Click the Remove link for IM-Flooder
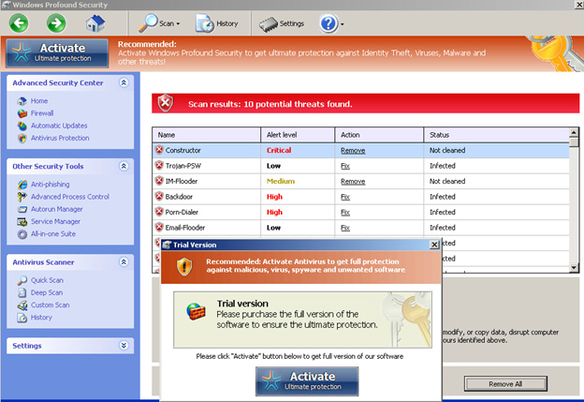This screenshot has height=402, width=584. (353, 182)
